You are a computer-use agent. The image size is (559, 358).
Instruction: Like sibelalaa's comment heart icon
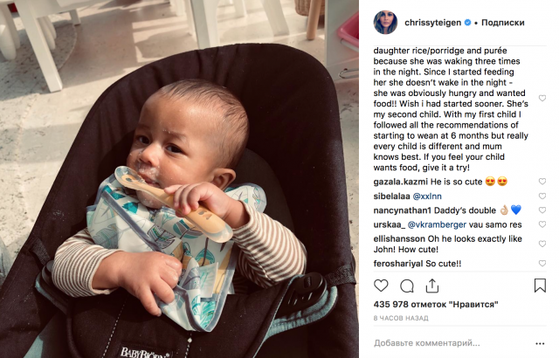(x=542, y=196)
